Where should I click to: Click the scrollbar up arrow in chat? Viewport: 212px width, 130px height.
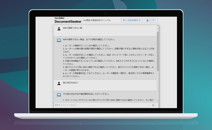coord(158,26)
